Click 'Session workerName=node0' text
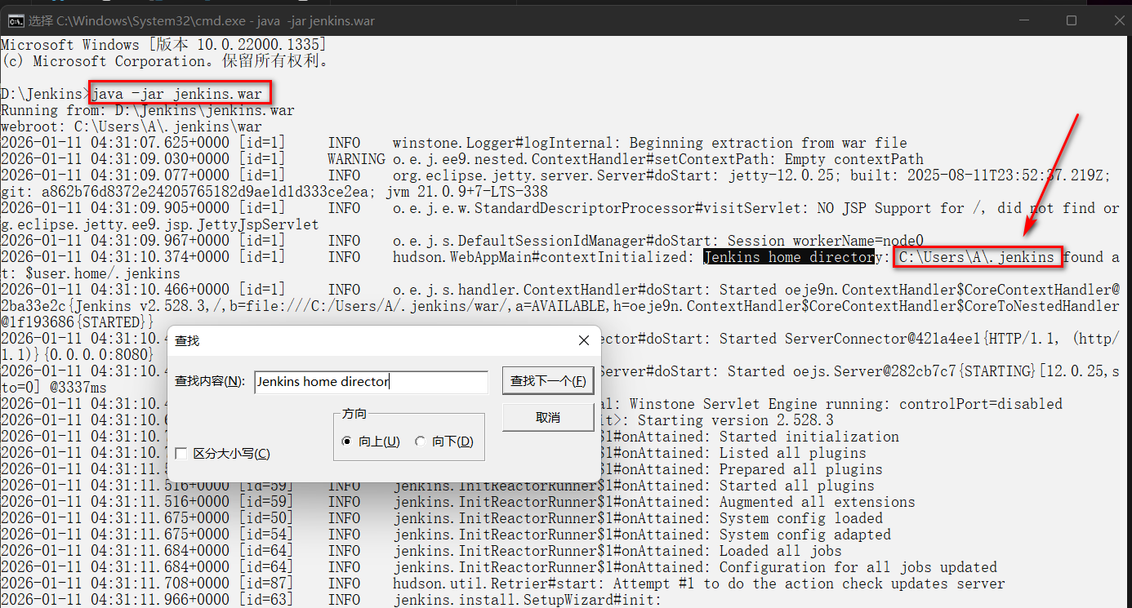This screenshot has height=608, width=1132. click(x=826, y=241)
